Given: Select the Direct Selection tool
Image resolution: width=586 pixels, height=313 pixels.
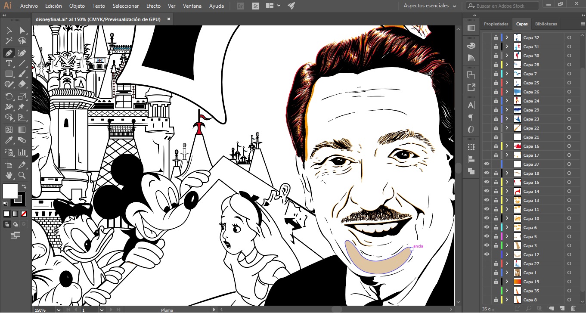Looking at the screenshot, I should point(22,30).
